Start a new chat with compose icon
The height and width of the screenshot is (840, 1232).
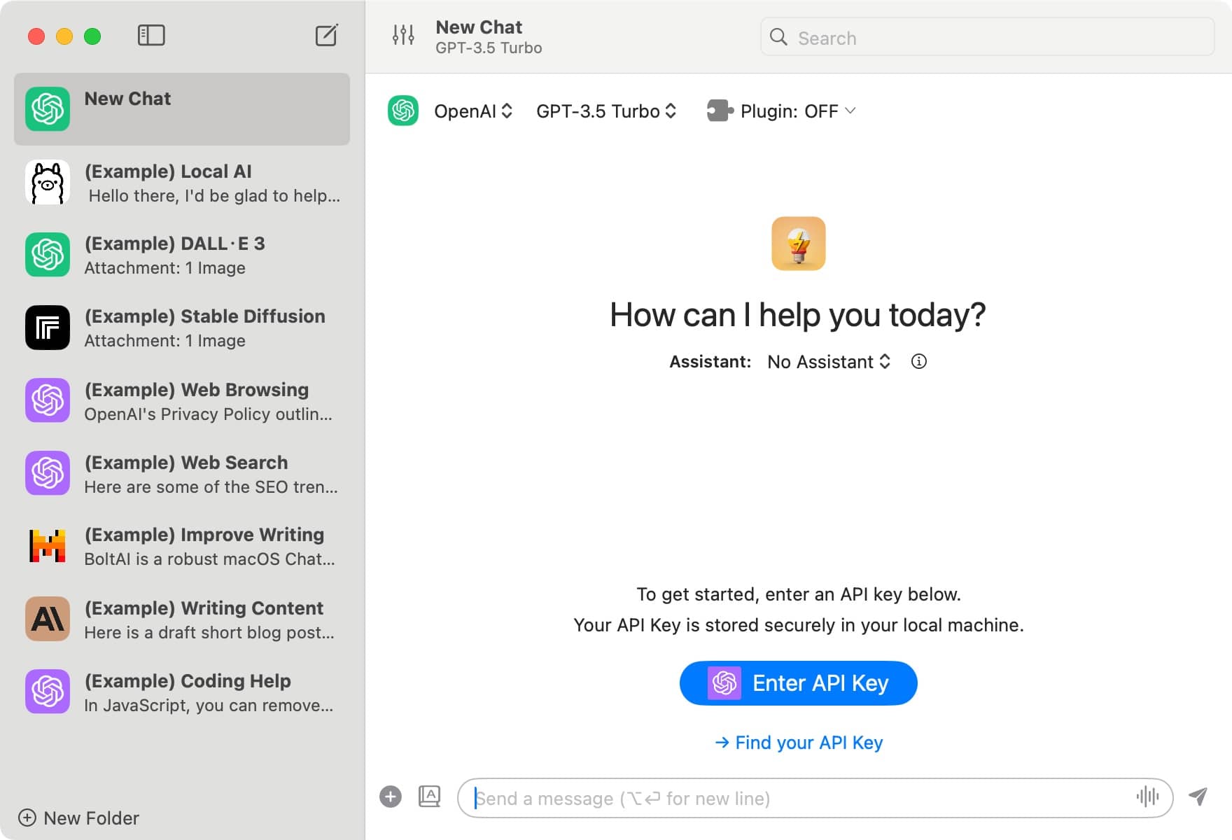(x=327, y=35)
